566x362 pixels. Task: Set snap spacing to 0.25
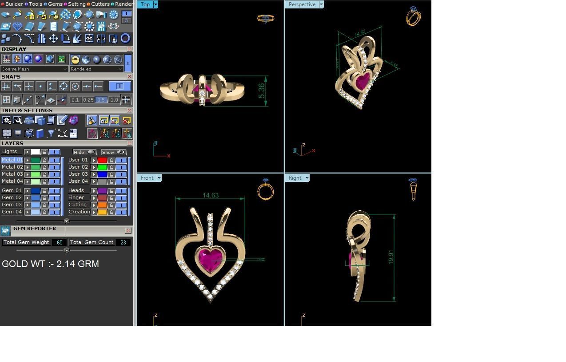pyautogui.click(x=88, y=100)
